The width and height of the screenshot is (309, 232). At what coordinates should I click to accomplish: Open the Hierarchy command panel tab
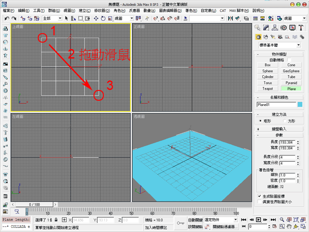tap(275, 28)
